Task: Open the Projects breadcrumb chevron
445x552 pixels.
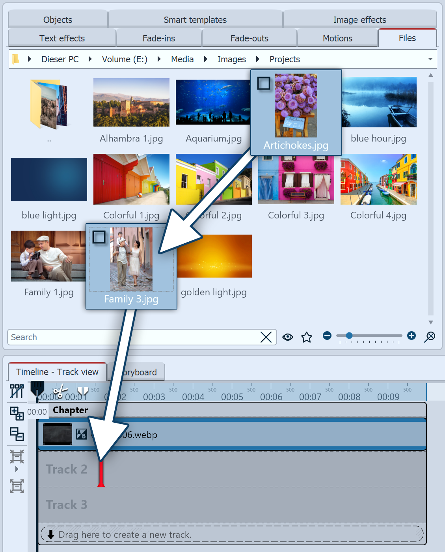Action: (x=258, y=59)
